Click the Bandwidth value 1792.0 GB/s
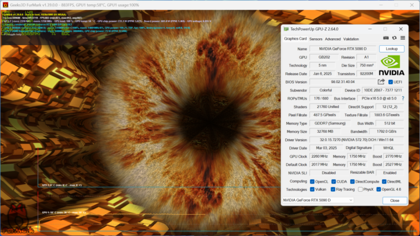This screenshot has width=420, height=236. pyautogui.click(x=386, y=132)
